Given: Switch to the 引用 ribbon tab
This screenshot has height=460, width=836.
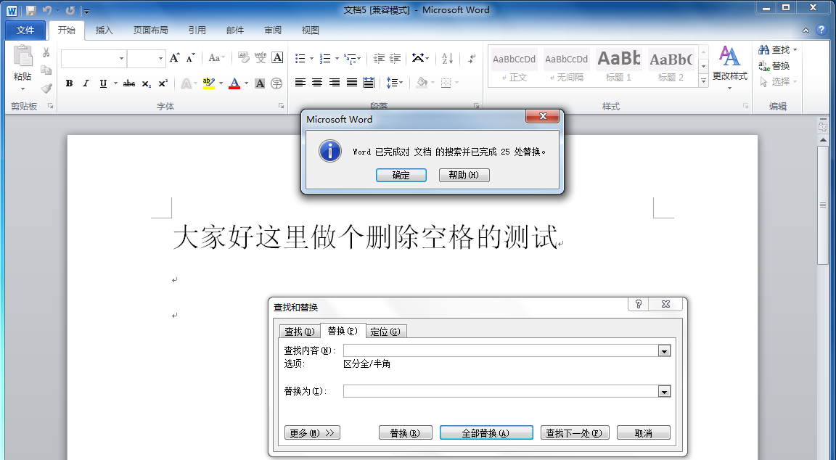Looking at the screenshot, I should 197,30.
